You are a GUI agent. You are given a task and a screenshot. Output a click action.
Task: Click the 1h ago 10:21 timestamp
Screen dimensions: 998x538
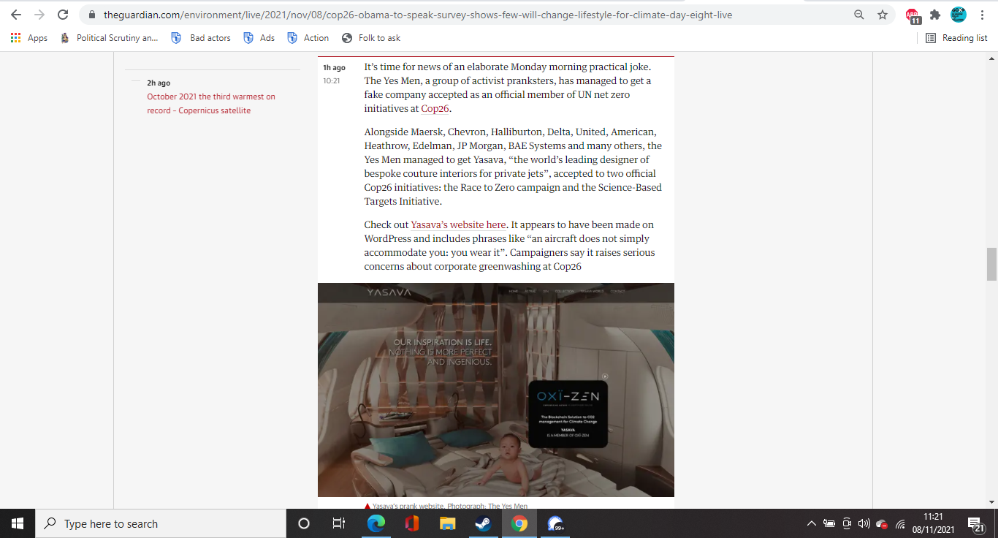(x=334, y=74)
